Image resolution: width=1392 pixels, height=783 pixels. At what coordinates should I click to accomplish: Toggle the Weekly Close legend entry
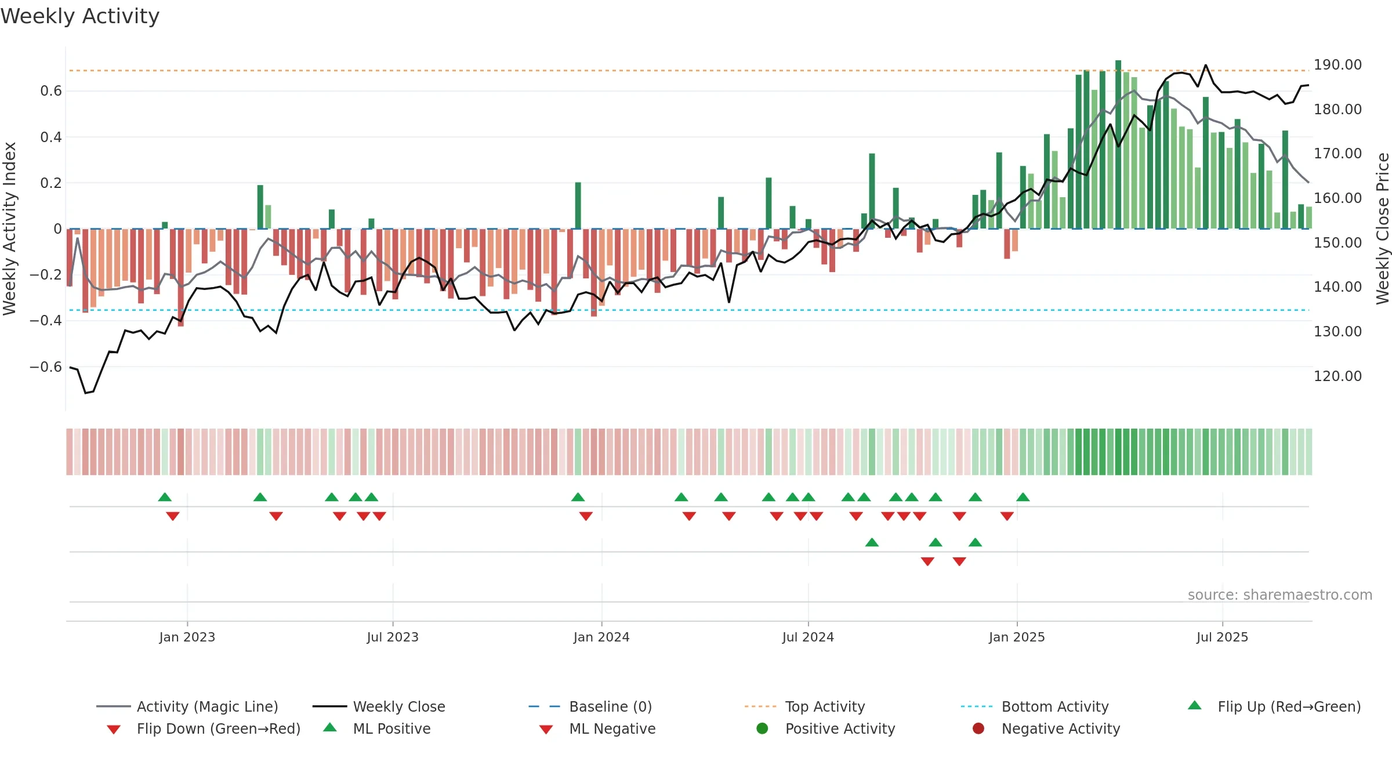tap(379, 706)
